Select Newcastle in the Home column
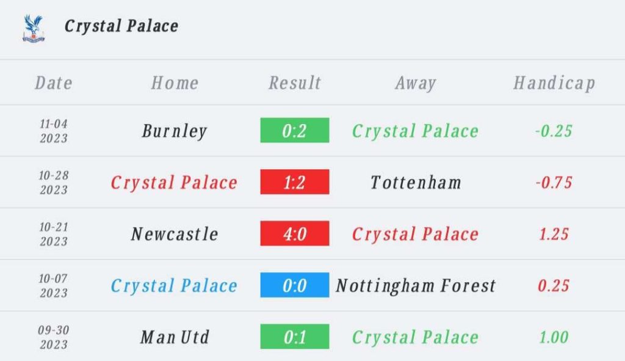The width and height of the screenshot is (625, 361). [x=175, y=234]
